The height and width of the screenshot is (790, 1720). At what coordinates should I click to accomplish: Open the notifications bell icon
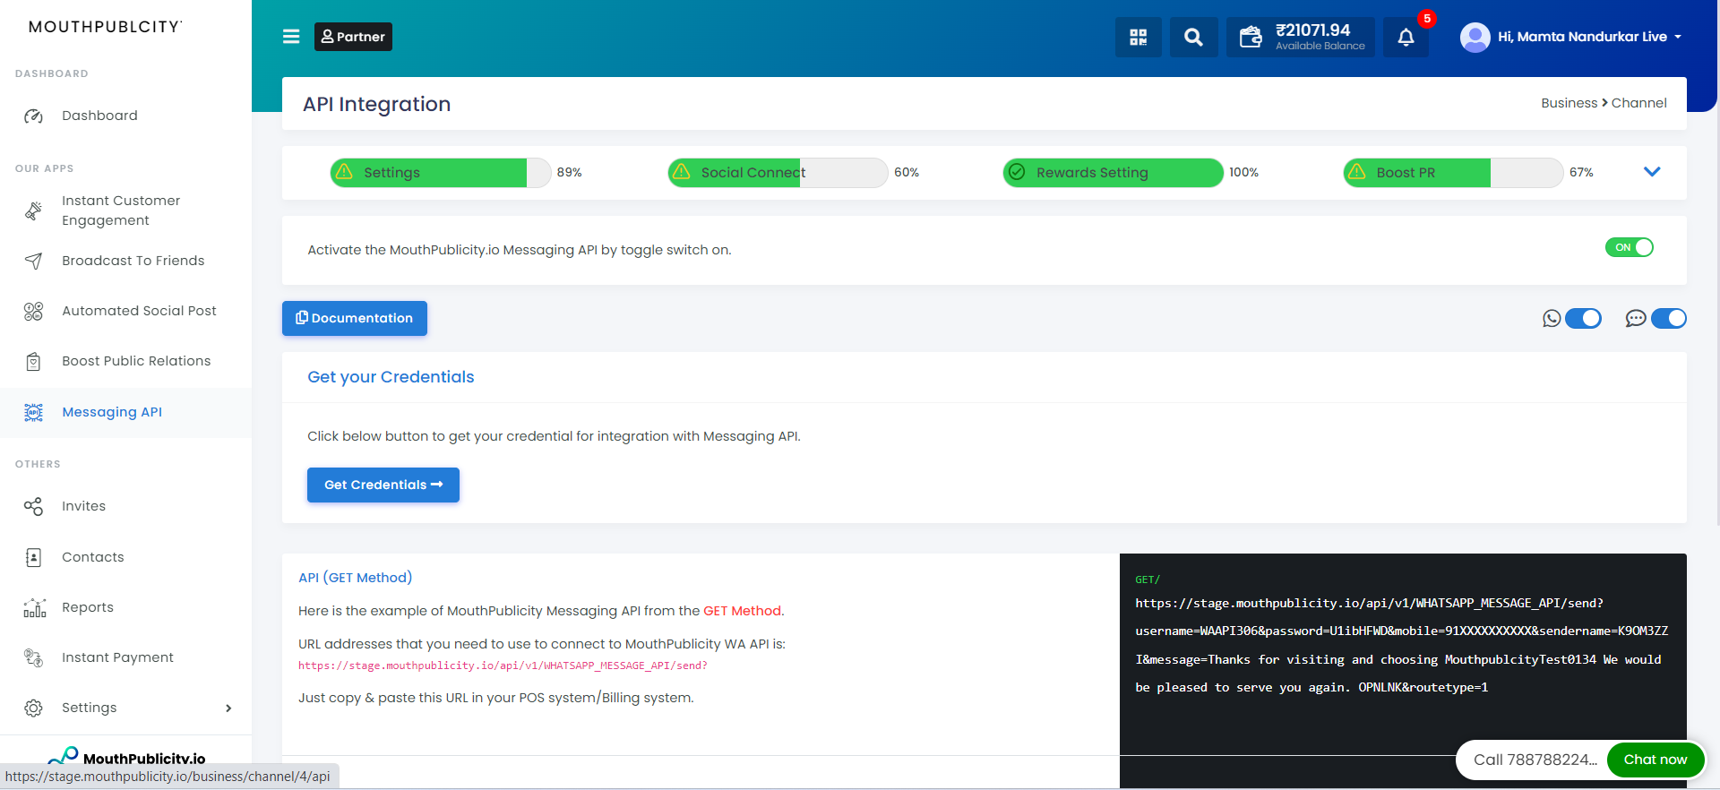point(1406,37)
